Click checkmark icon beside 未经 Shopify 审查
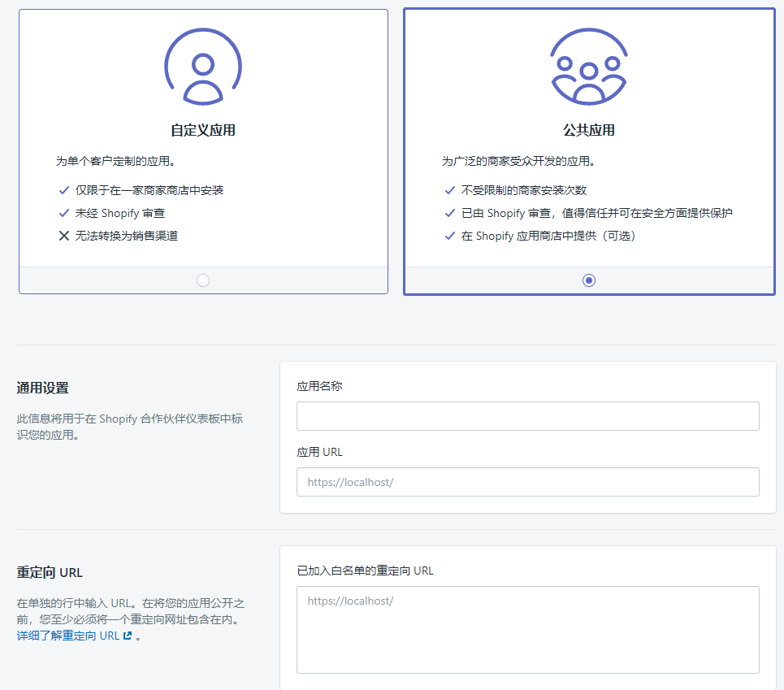The height and width of the screenshot is (690, 784). (x=64, y=213)
